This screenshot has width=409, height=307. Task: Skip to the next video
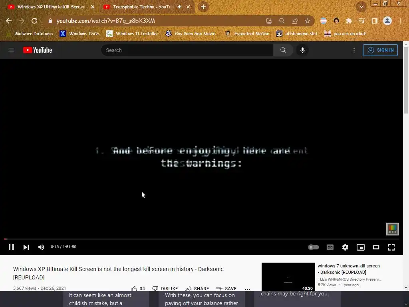26,247
